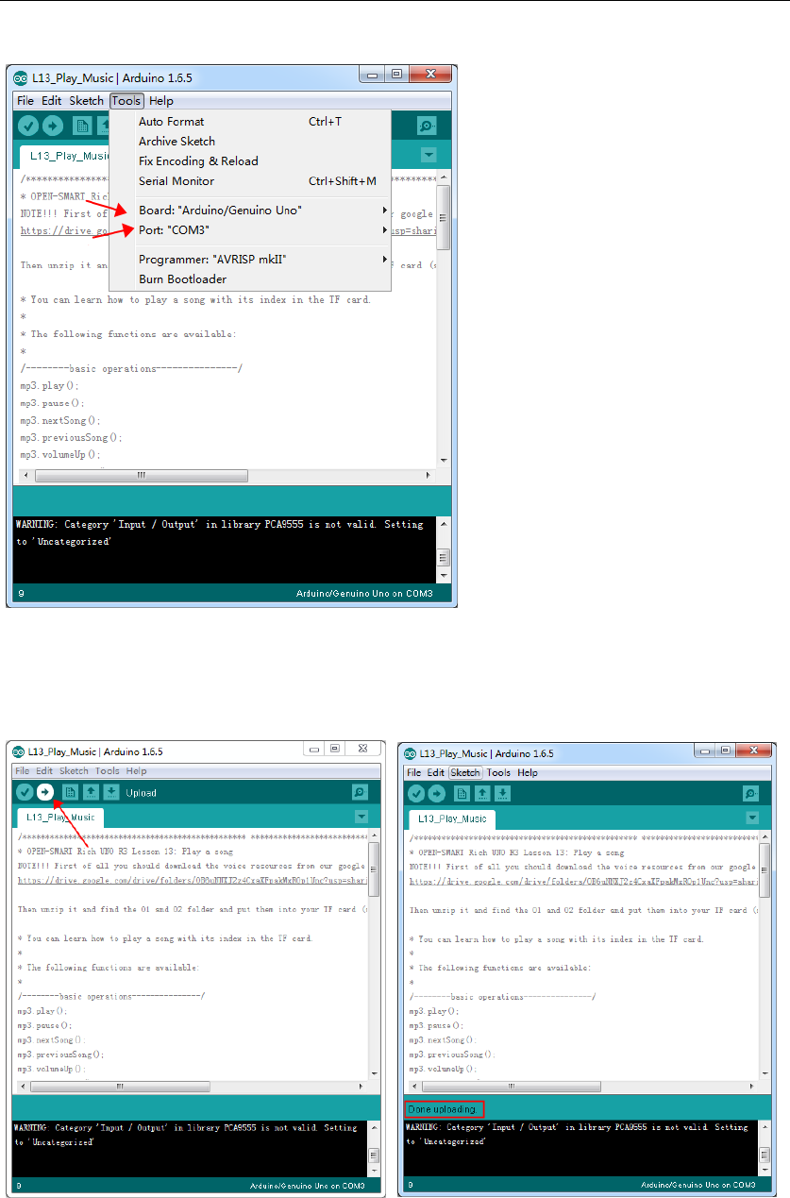Image resolution: width=790 pixels, height=1198 pixels.
Task: Click Upload arrow icon in Done uploading window
Action: pyautogui.click(x=437, y=794)
